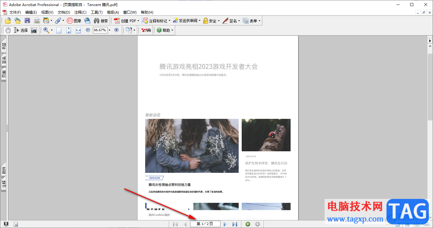The width and height of the screenshot is (433, 228).
Task: Expand the rotate view dropdown arrow
Action: [x=134, y=30]
